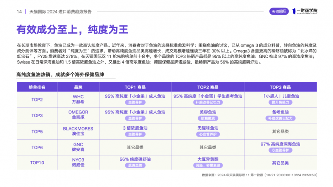The image size is (333, 187).
Task: Click the TOP1 商品 column header
Action: pyautogui.click(x=135, y=87)
